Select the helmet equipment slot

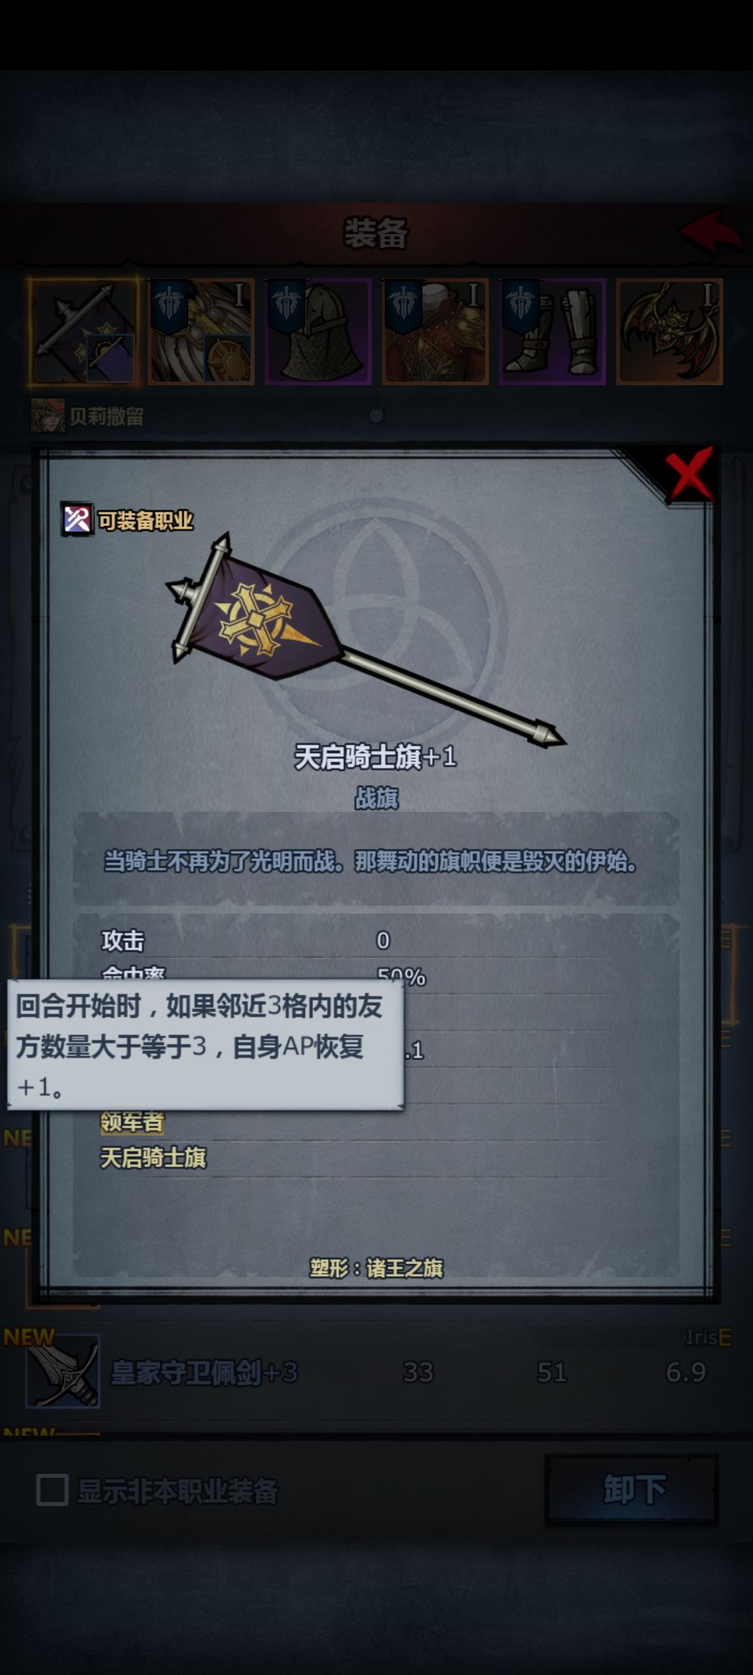click(318, 332)
